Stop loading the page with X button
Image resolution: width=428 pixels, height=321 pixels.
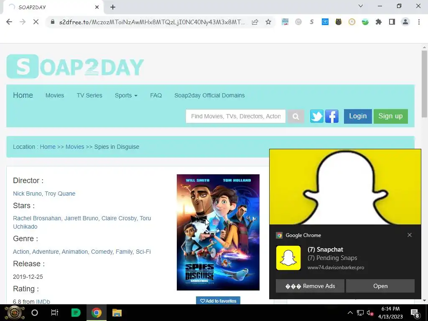[x=36, y=22]
